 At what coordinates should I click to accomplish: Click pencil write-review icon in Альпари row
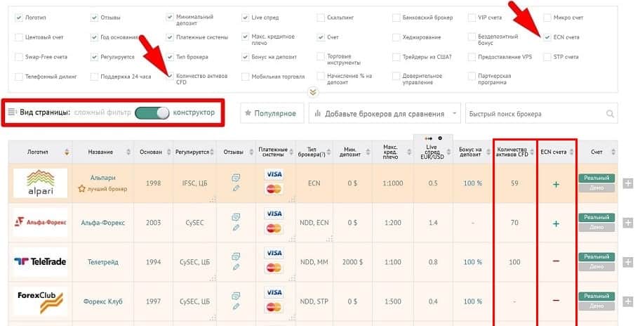tap(236, 188)
